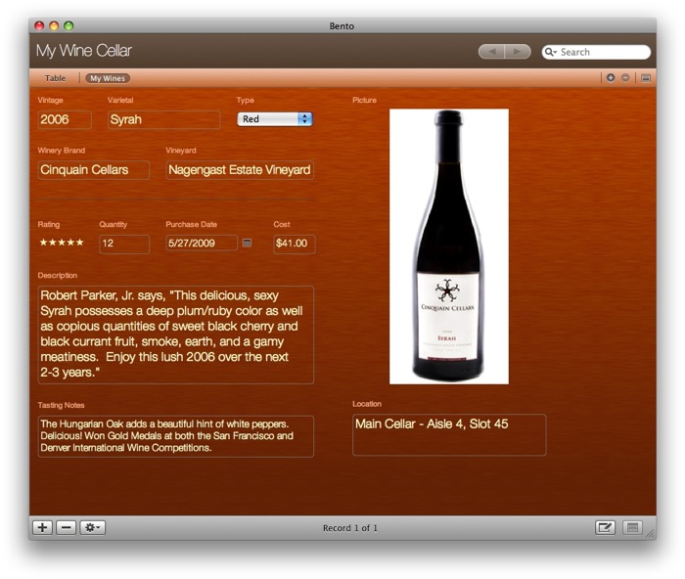Delete form with minus icon in navigation bar
The height and width of the screenshot is (579, 685).
pos(625,77)
